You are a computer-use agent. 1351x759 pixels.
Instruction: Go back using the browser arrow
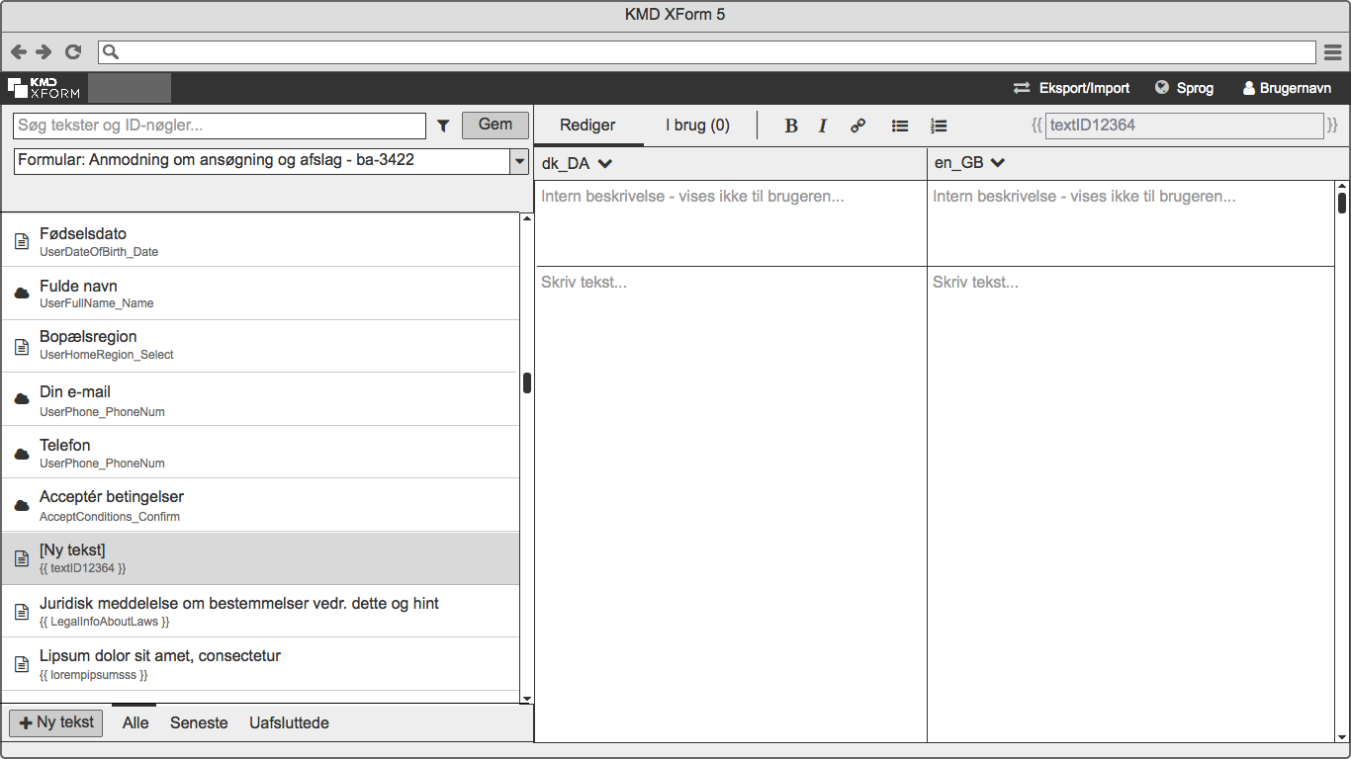pyautogui.click(x=19, y=51)
